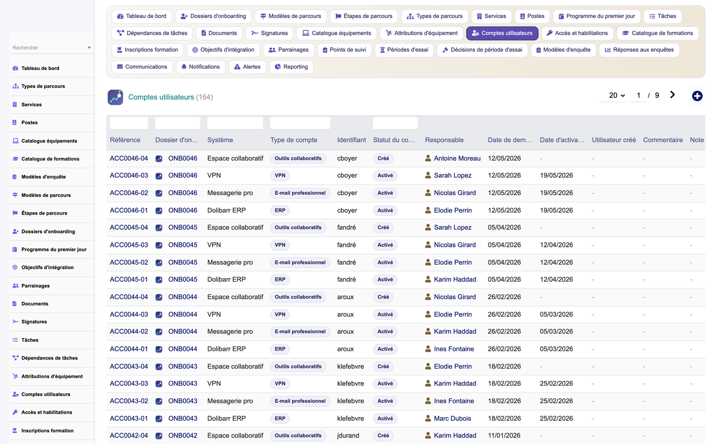Screen dimensions: 718x444
Task: Click E-mail professionnel badge in row ACC0043-02
Action: 300,401
